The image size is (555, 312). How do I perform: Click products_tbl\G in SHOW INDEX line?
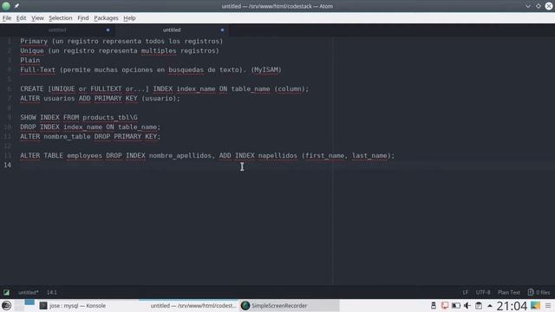point(110,118)
